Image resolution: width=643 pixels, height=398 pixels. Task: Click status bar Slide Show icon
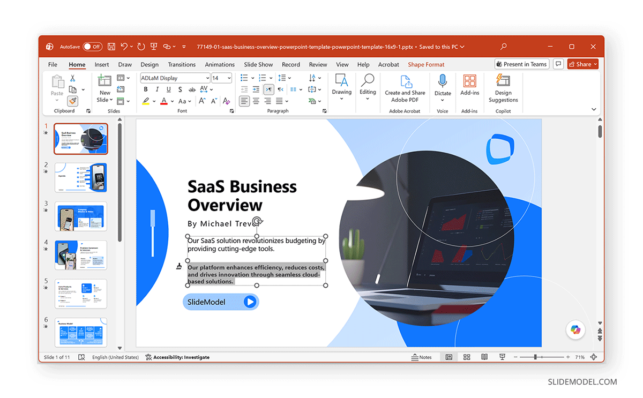[x=502, y=357]
